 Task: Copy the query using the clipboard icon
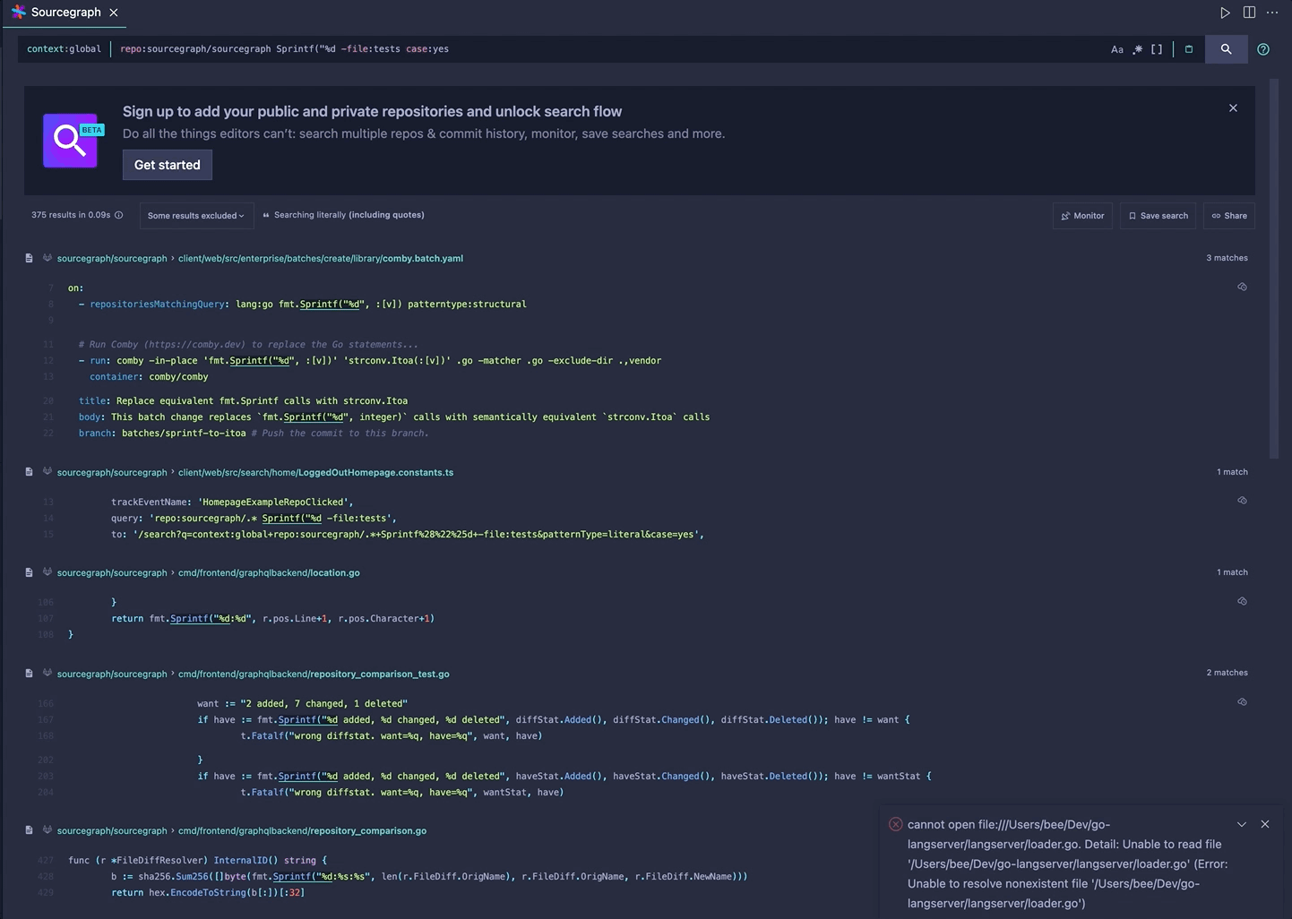(1189, 49)
